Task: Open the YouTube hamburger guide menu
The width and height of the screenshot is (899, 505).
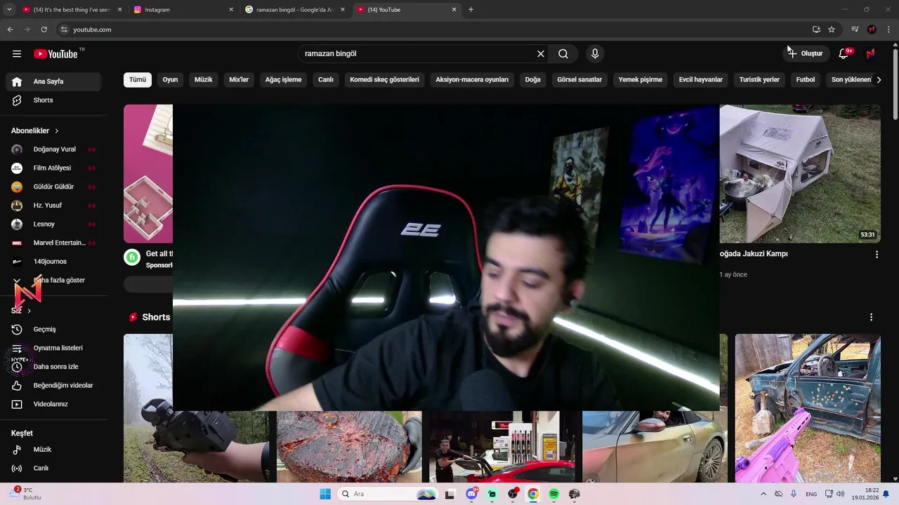Action: 17,53
